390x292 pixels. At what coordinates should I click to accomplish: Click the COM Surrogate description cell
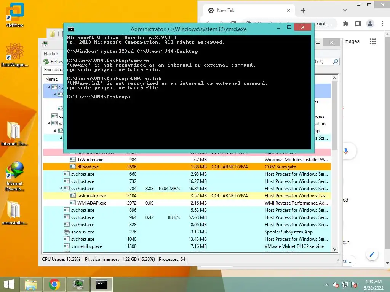click(x=280, y=167)
